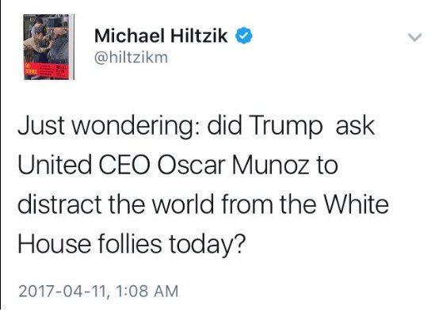435x312 pixels.
Task: Open the Michael Hiltzik display name
Action: [x=161, y=36]
